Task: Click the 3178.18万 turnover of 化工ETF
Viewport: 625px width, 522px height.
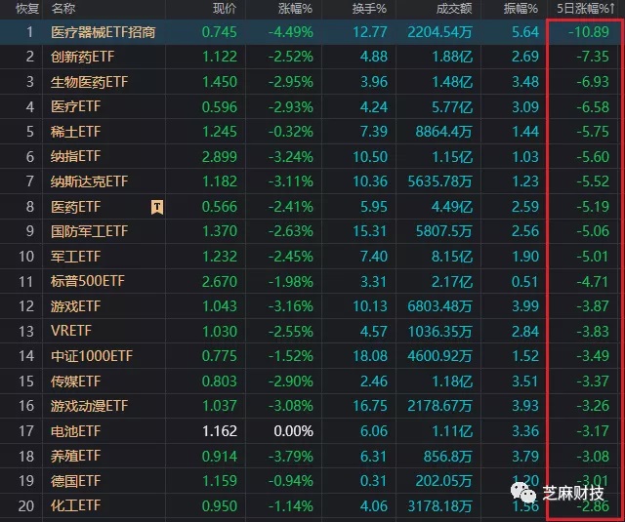Action: 439,506
